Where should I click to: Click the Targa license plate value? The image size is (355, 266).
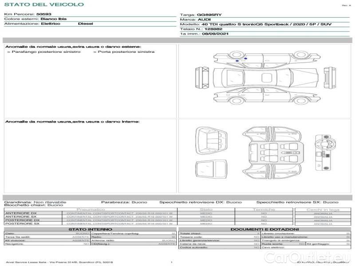click(x=209, y=15)
